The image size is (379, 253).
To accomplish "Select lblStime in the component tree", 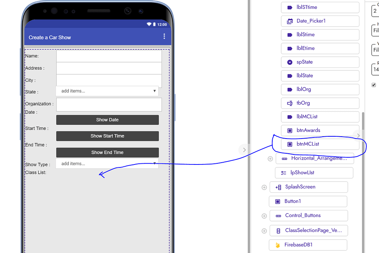I will tap(320, 35).
